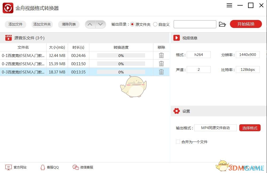Click the 0% progress bar of the first file
The width and height of the screenshot is (267, 173).
121,55
